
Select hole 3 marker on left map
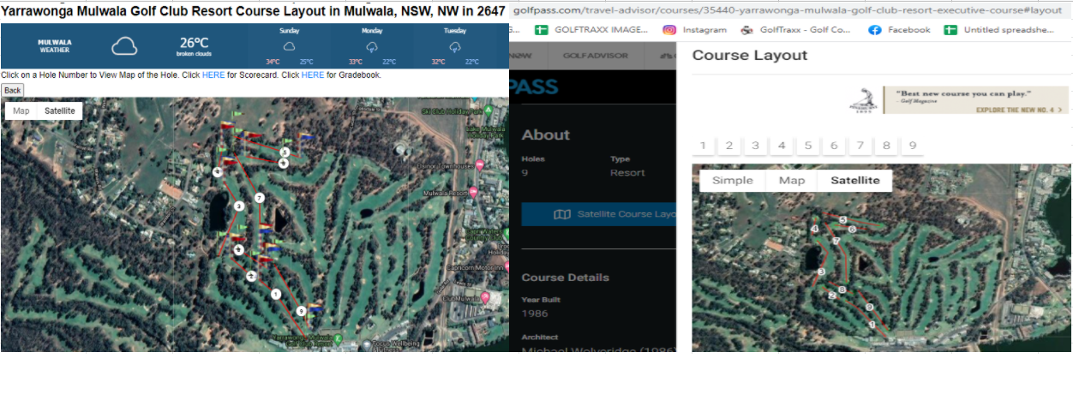tap(239, 206)
